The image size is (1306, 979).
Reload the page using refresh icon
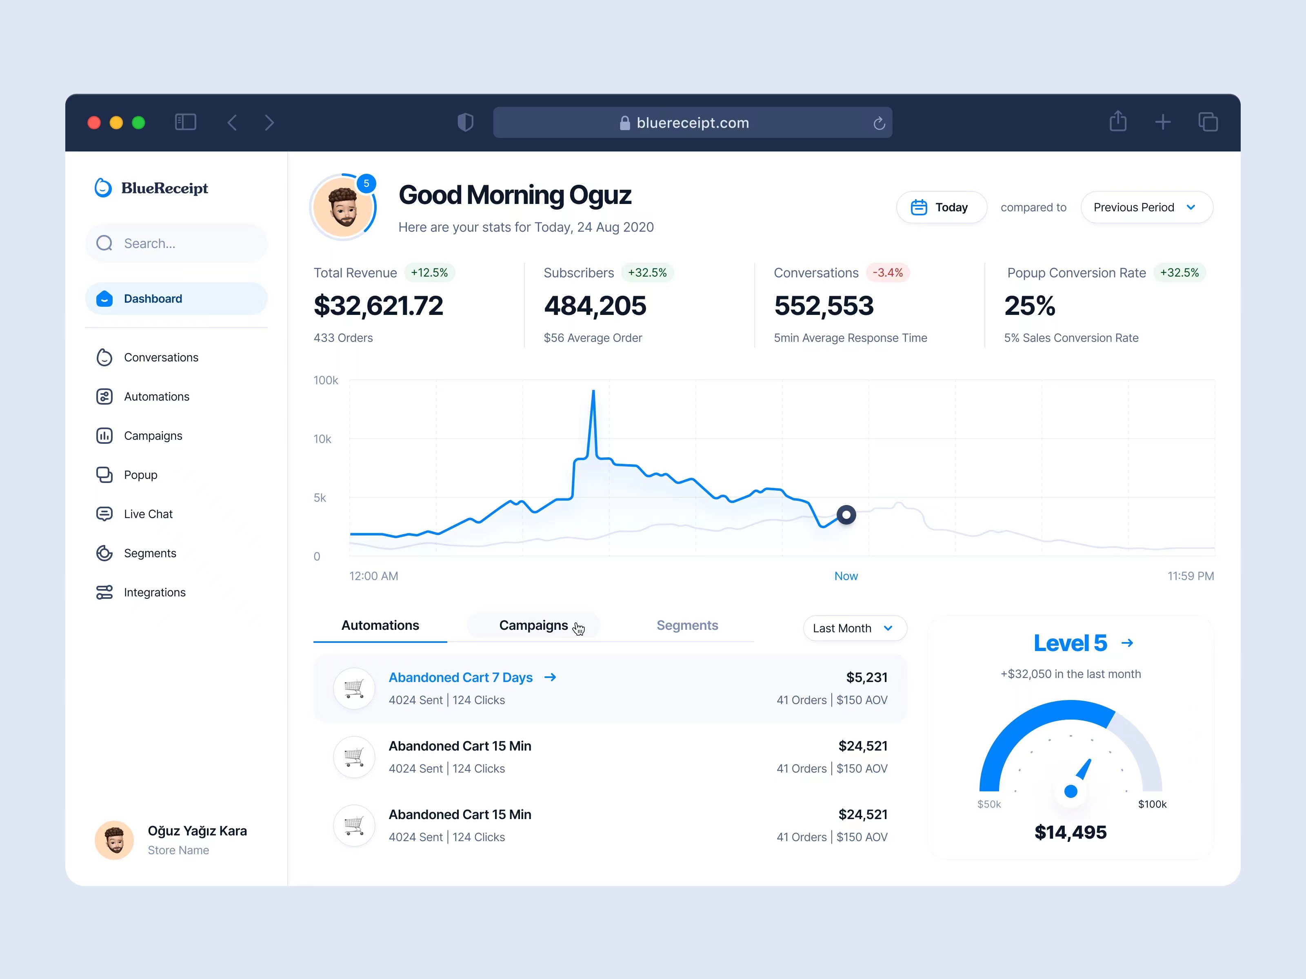click(x=879, y=123)
